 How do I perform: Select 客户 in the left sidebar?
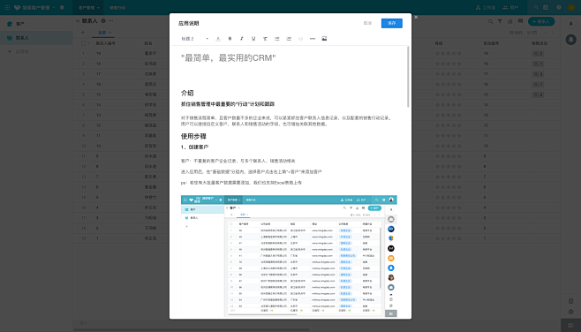click(x=36, y=24)
